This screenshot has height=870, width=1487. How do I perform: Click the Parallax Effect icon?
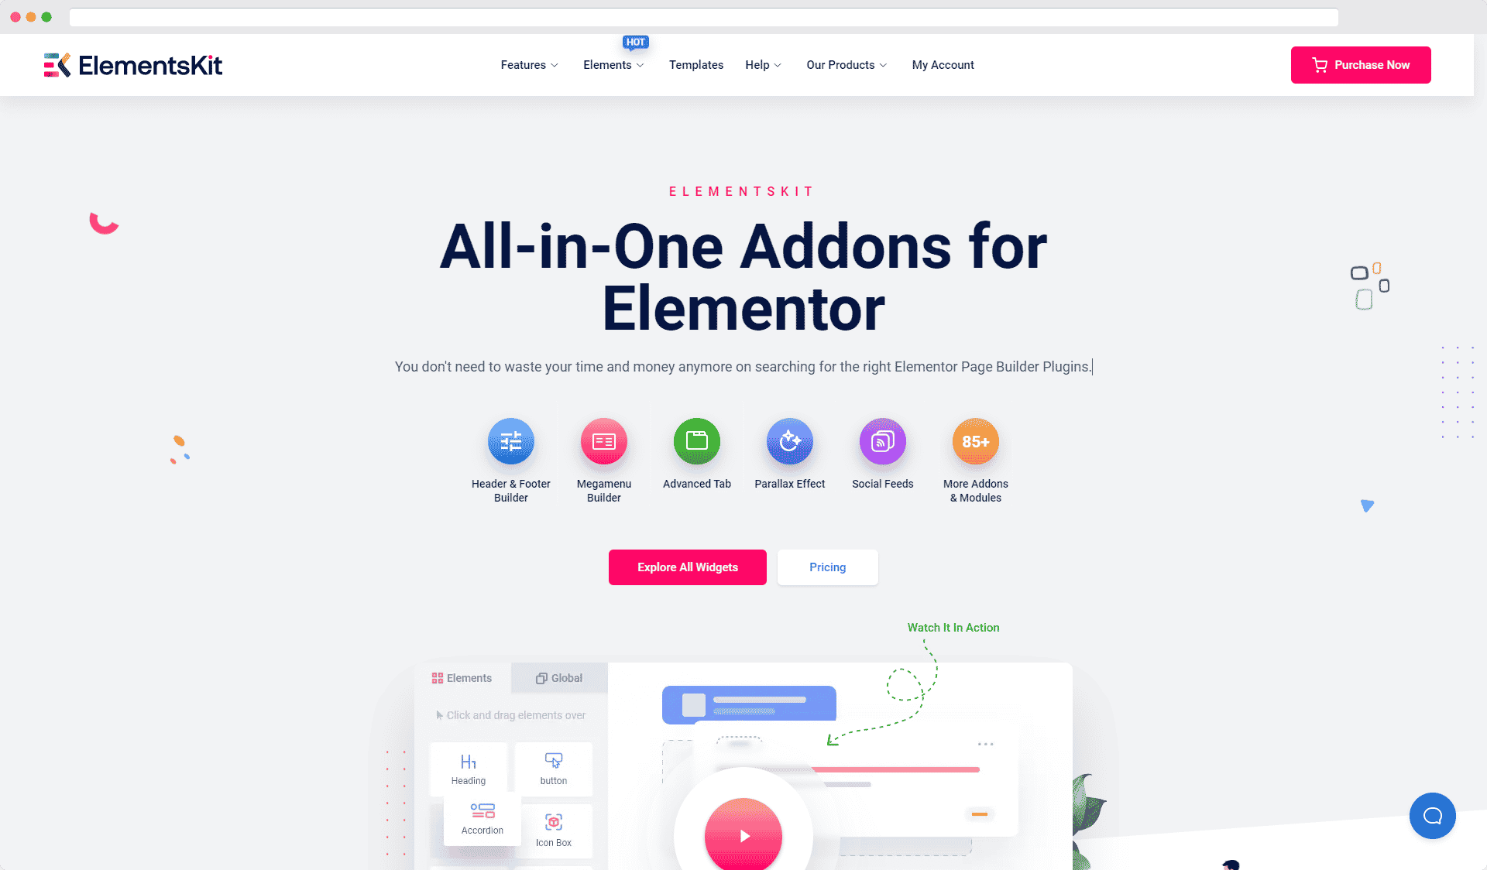pyautogui.click(x=788, y=441)
